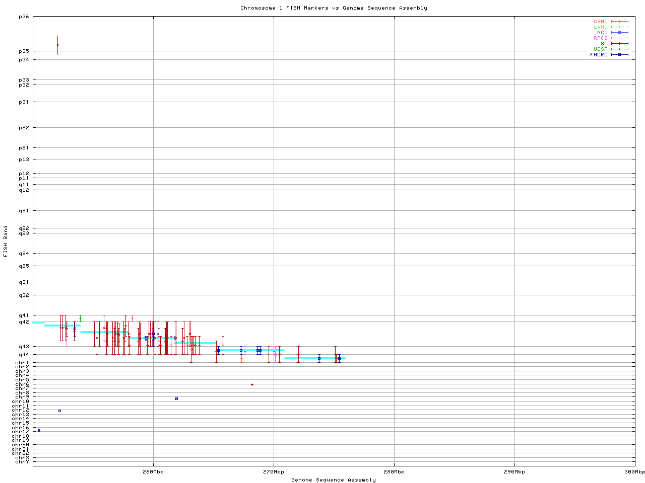Click the FHCRC legend square marker
The height and width of the screenshot is (483, 645).
[620, 55]
